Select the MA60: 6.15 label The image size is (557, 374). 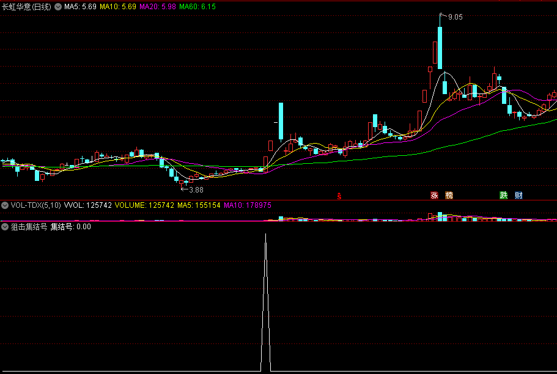197,7
